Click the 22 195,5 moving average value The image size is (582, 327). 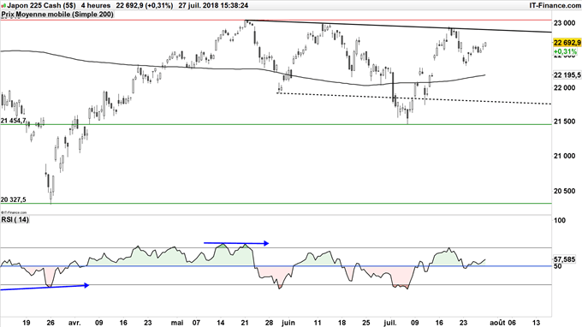pos(567,75)
